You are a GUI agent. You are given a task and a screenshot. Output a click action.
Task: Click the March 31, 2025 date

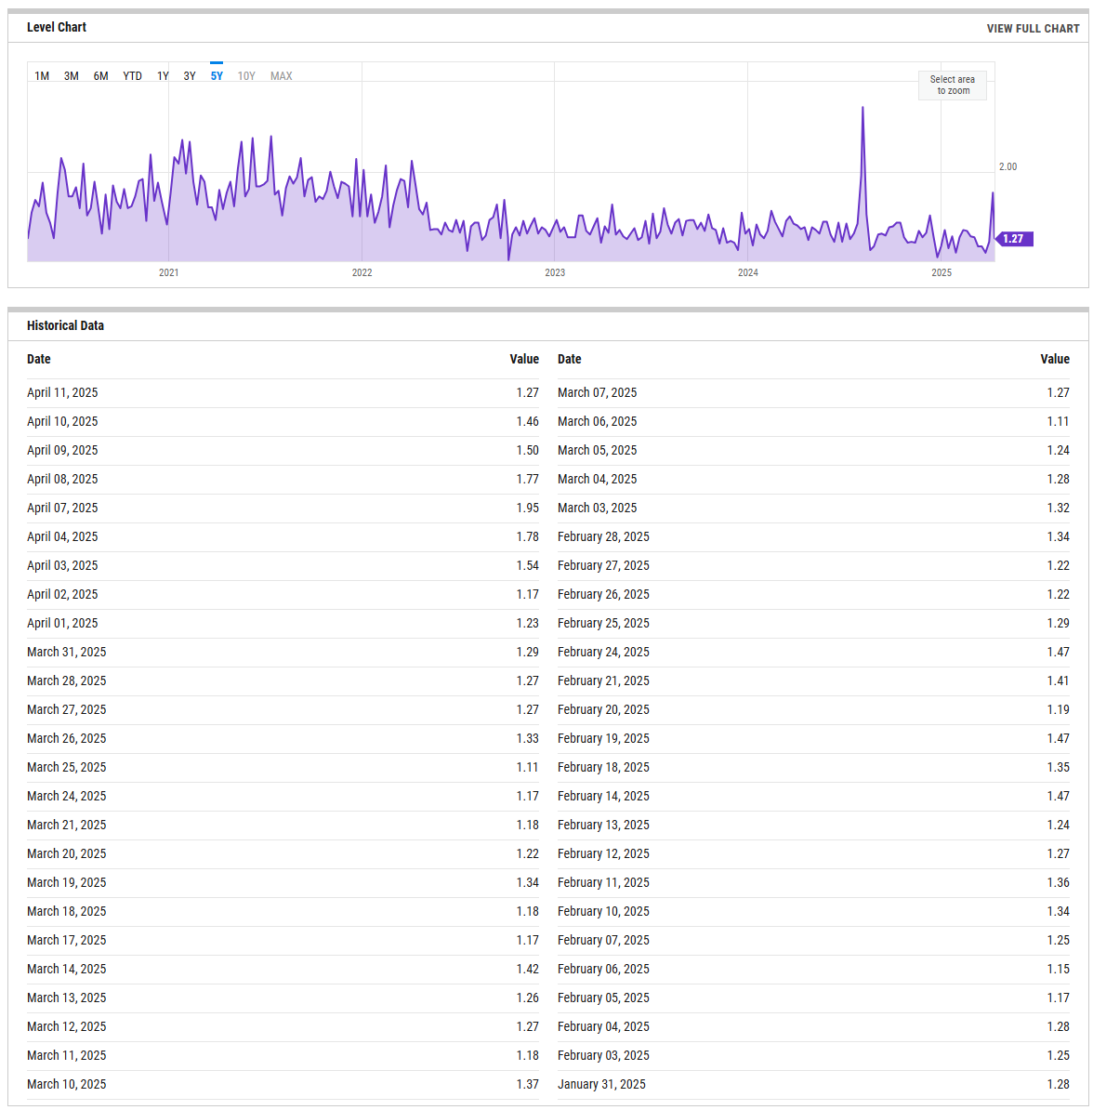67,652
